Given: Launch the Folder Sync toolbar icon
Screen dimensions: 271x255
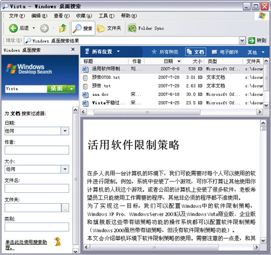Looking at the screenshot, I should click(132, 28).
